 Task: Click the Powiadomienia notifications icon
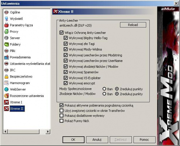click(6, 57)
